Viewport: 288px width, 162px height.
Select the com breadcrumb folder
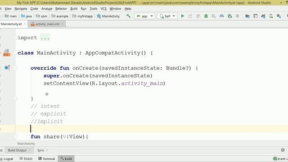pos(42,16)
